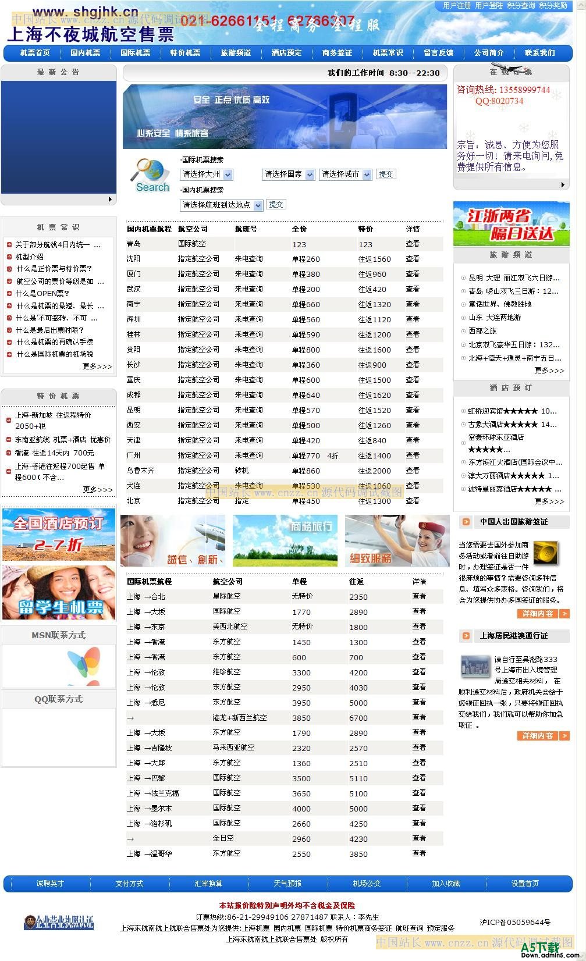
Task: Go to 国内机票 in the navigation bar
Action: [85, 53]
